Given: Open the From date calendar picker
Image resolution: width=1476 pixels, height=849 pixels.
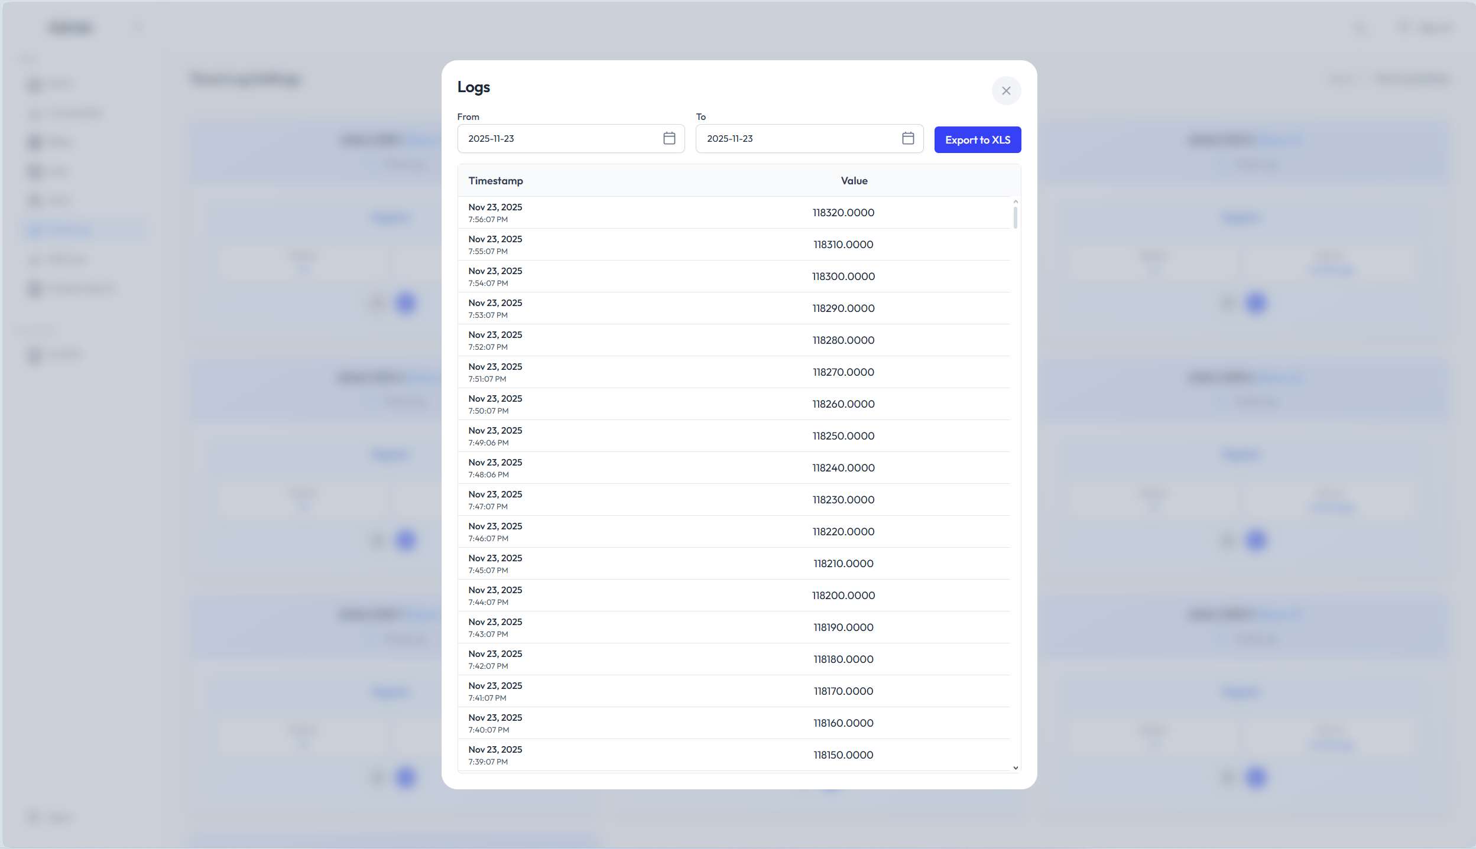Looking at the screenshot, I should [x=669, y=138].
